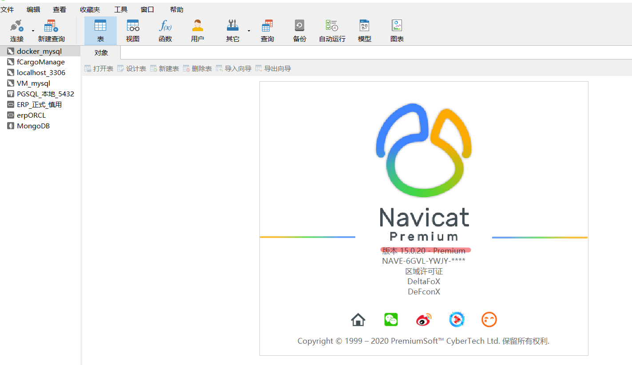Click the 删除表 button
Image resolution: width=632 pixels, height=365 pixels.
click(197, 69)
